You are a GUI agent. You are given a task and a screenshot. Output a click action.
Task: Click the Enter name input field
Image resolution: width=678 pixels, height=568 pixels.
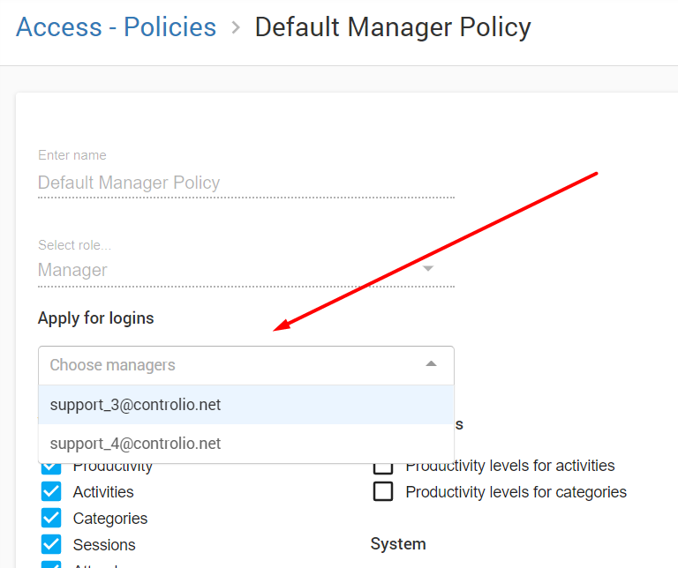click(245, 183)
